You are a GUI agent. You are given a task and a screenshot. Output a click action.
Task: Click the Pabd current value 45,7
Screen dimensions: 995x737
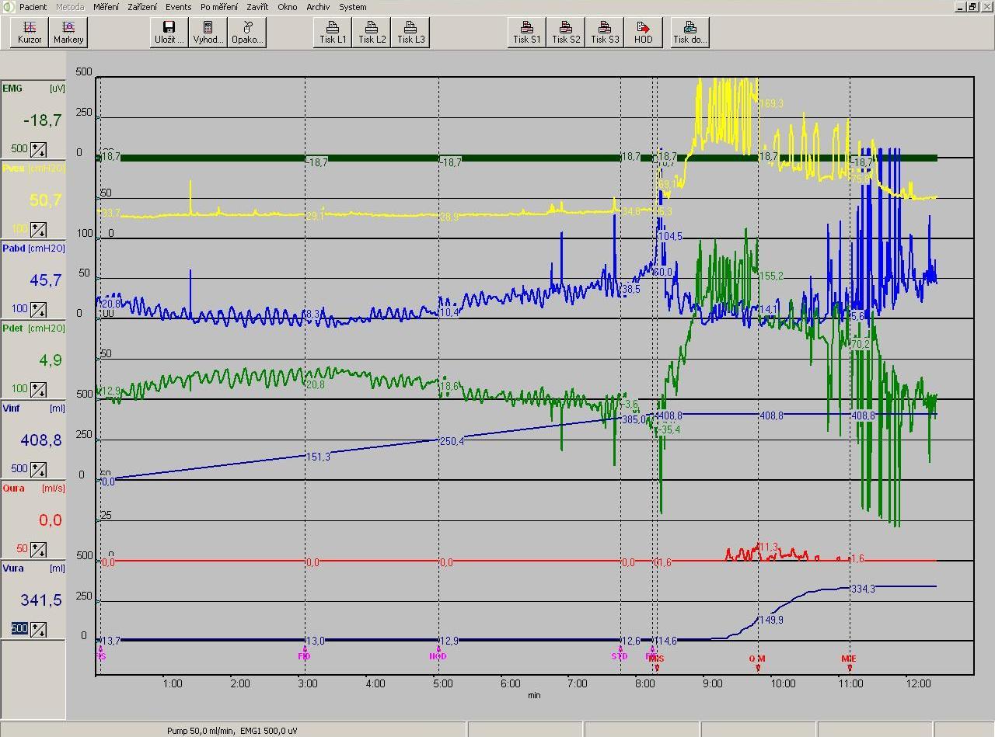(x=45, y=280)
